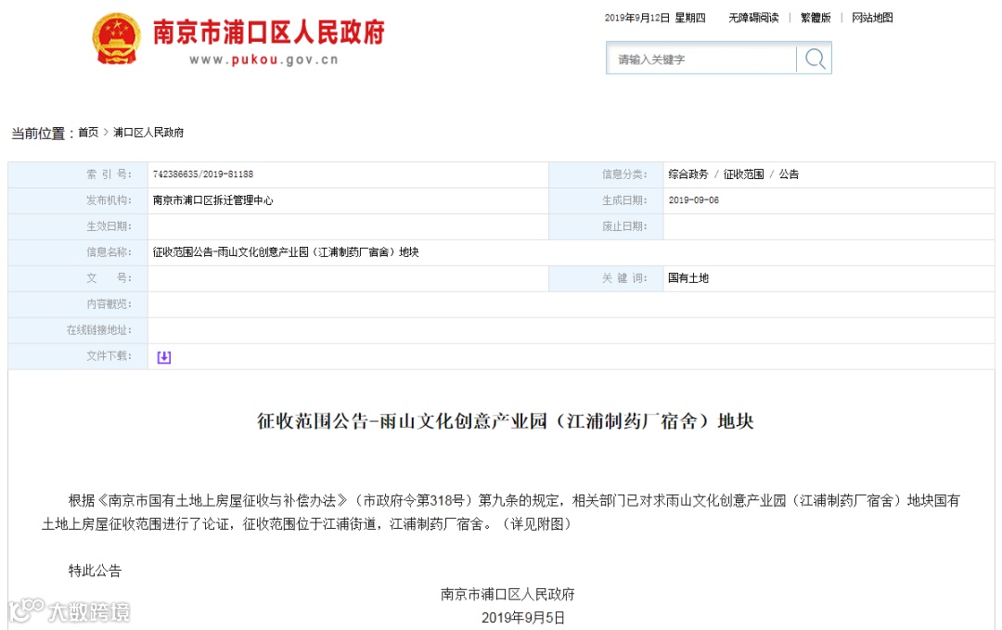
Task: Click the 索引号 label cell
Action: pyautogui.click(x=78, y=174)
